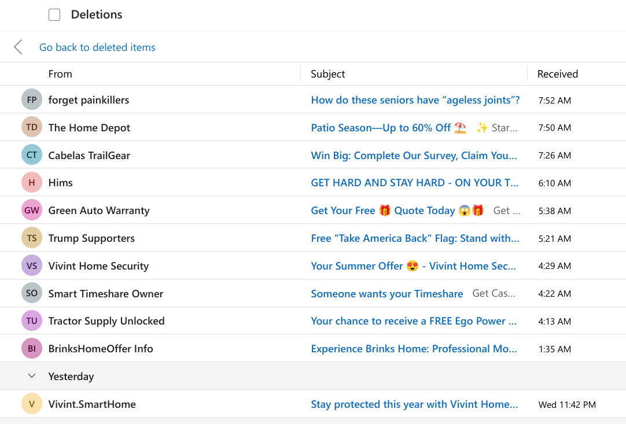Image resolution: width=626 pixels, height=424 pixels.
Task: Select sender name Cabelas TrailGear
Action: tap(89, 155)
